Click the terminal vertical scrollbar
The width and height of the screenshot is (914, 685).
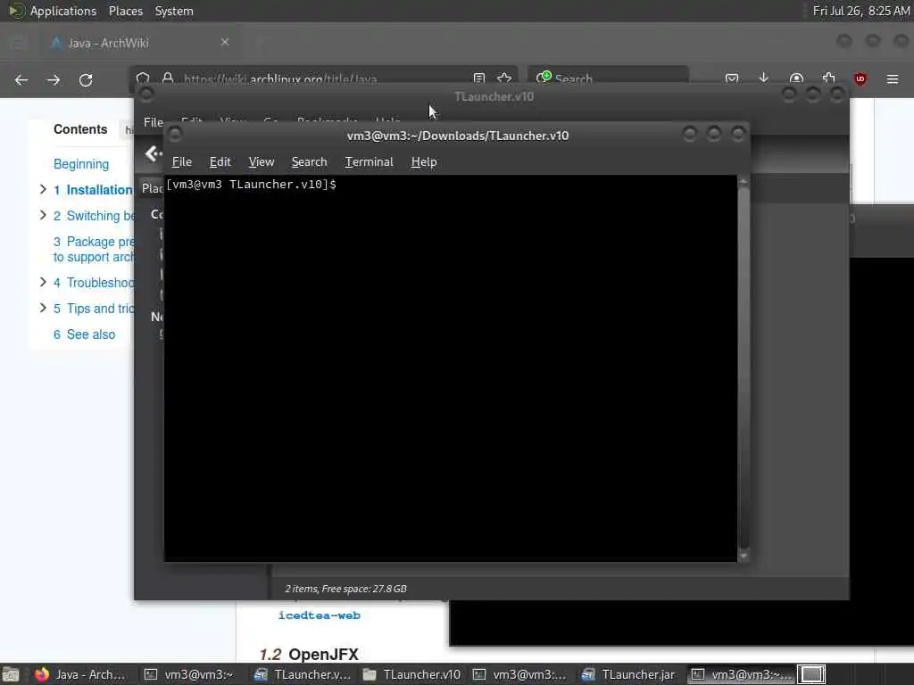(744, 368)
